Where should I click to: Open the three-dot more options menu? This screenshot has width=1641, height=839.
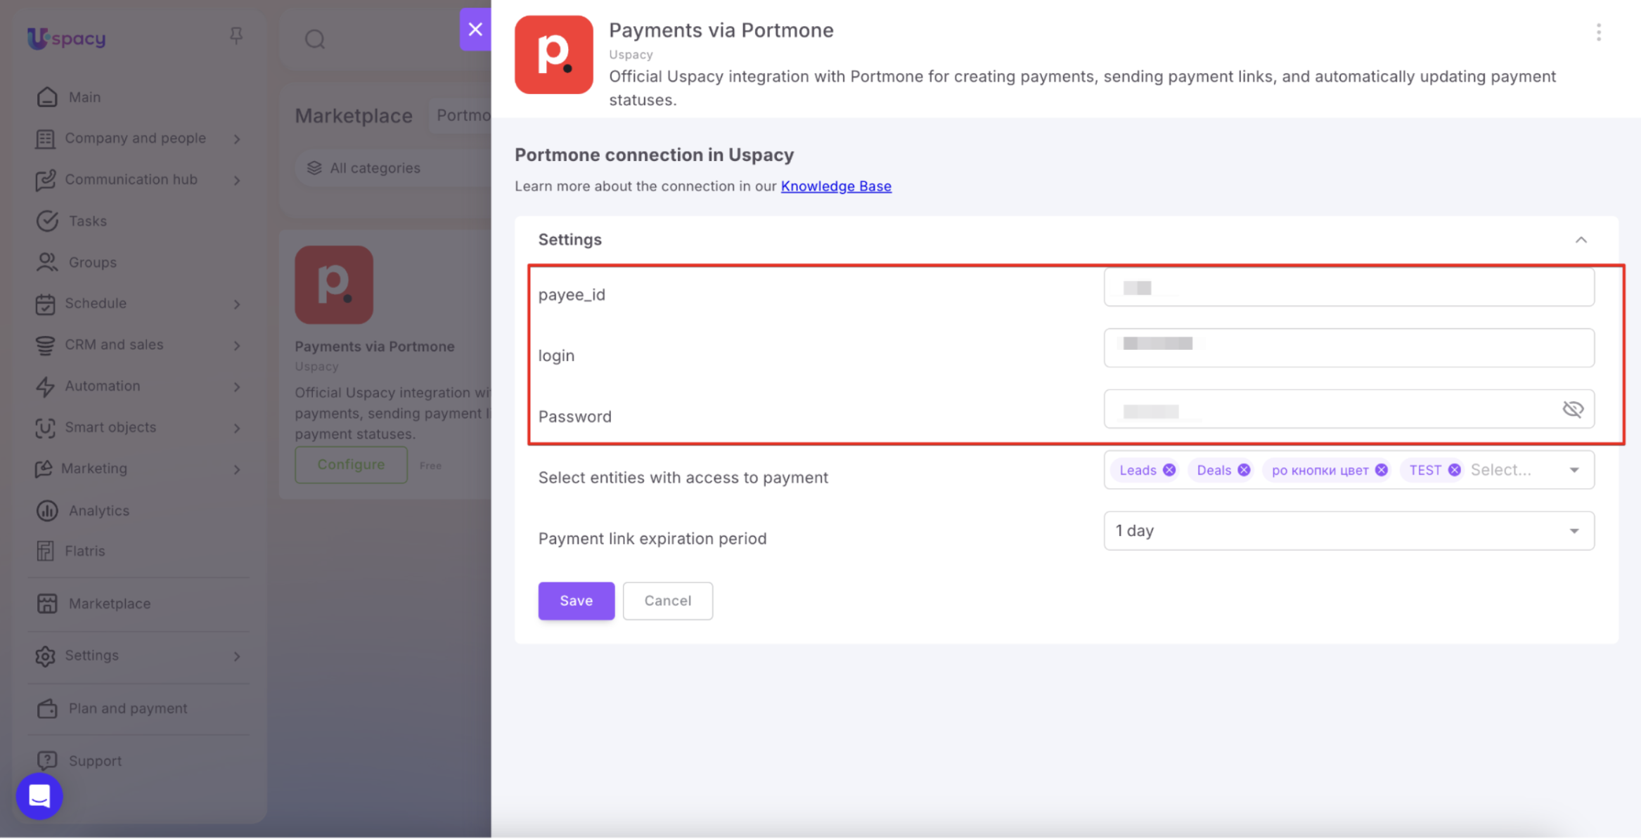click(x=1598, y=32)
